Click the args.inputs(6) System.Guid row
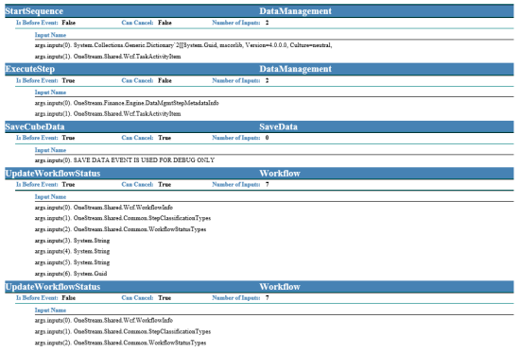 pos(71,274)
